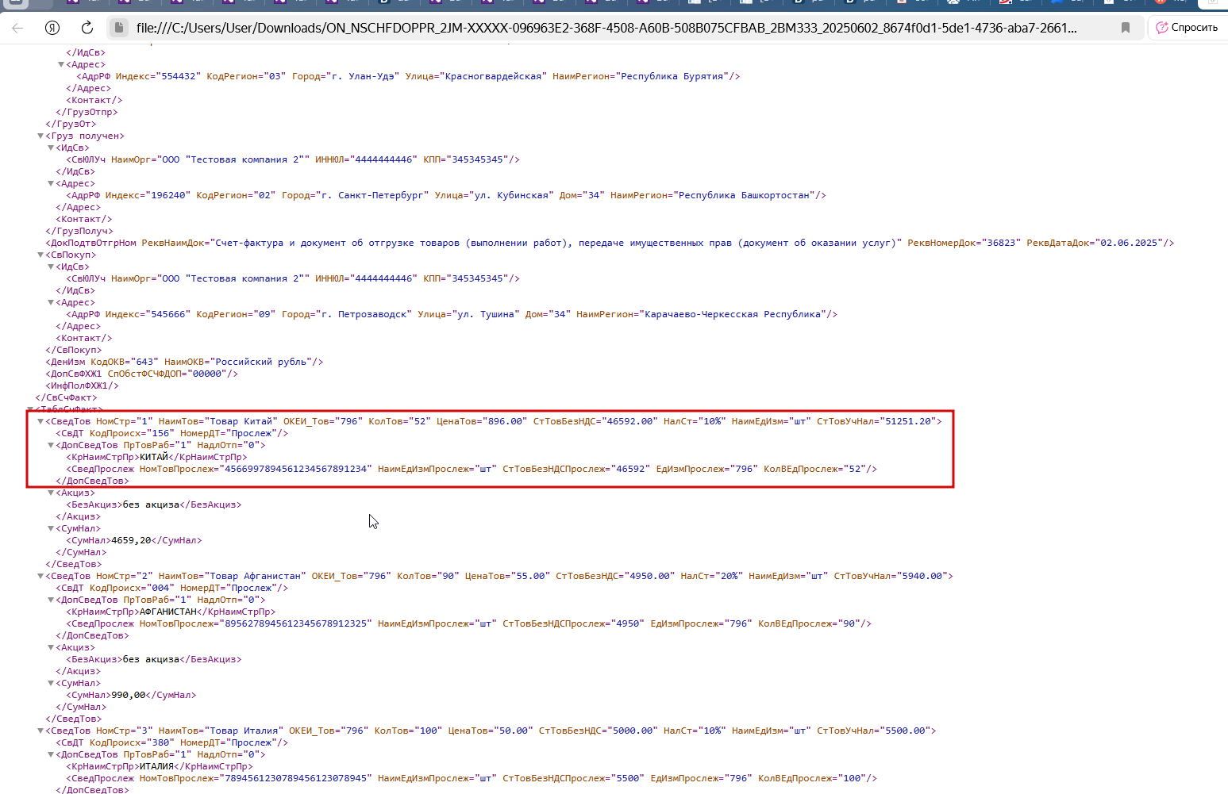Click the ДопСвФХЖ1 line

[142, 374]
